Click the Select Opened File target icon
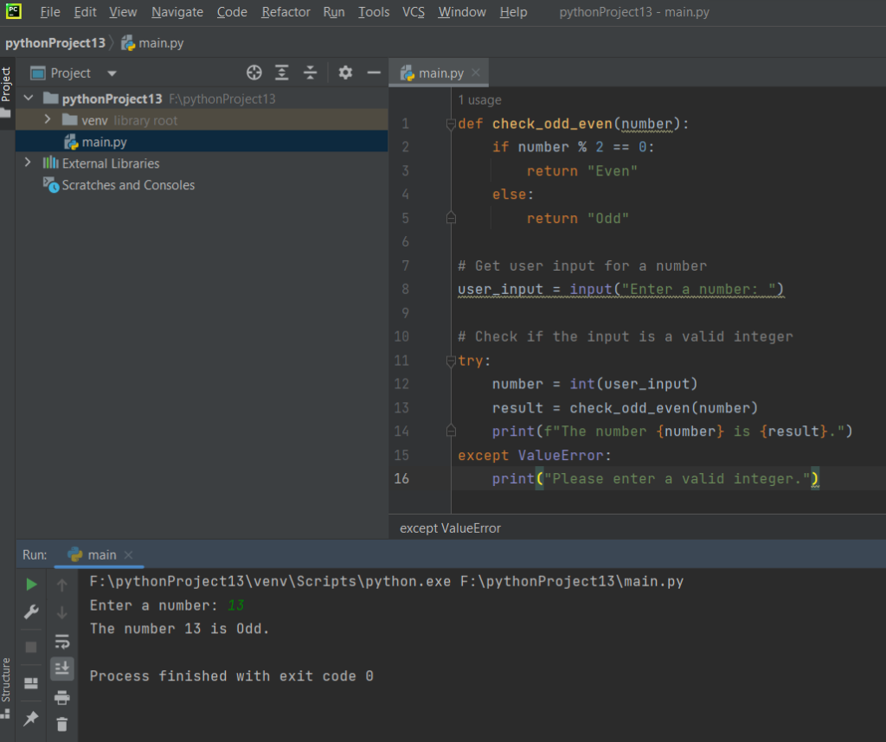886x742 pixels. pyautogui.click(x=254, y=73)
